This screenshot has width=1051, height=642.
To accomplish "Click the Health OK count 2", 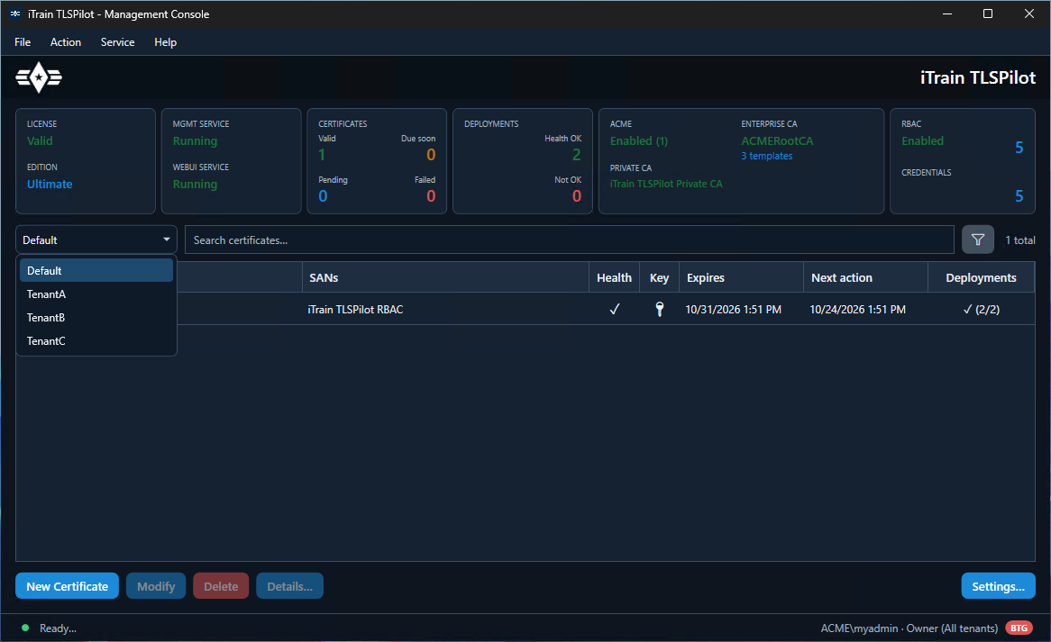I will [x=577, y=155].
